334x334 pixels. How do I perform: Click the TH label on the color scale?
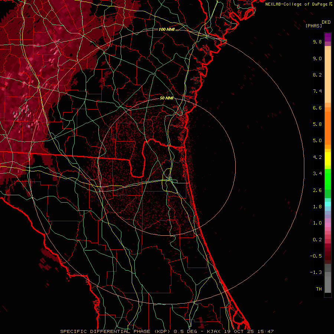(319, 289)
